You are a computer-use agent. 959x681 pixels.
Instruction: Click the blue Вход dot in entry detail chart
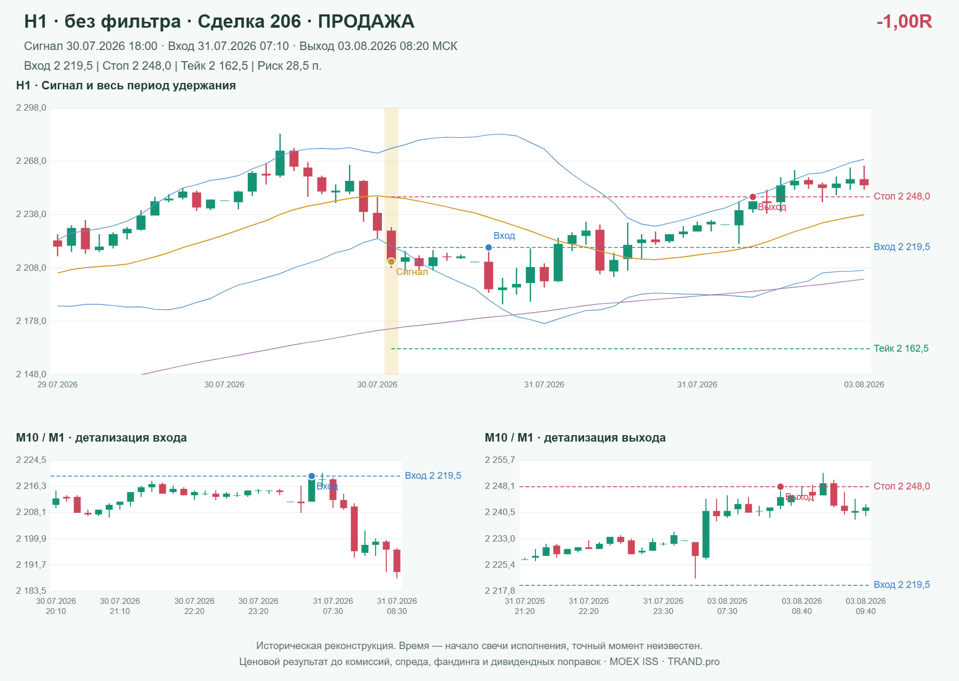[x=312, y=476]
